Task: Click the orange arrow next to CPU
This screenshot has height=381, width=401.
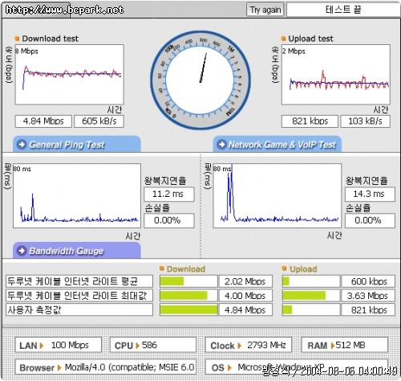Action: coord(137,346)
